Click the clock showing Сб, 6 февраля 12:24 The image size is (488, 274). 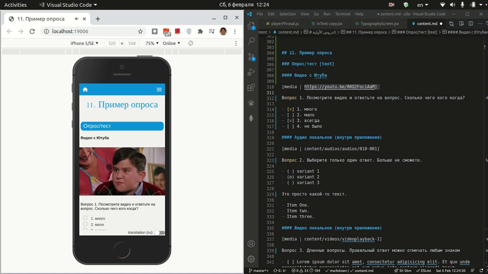pos(244,5)
